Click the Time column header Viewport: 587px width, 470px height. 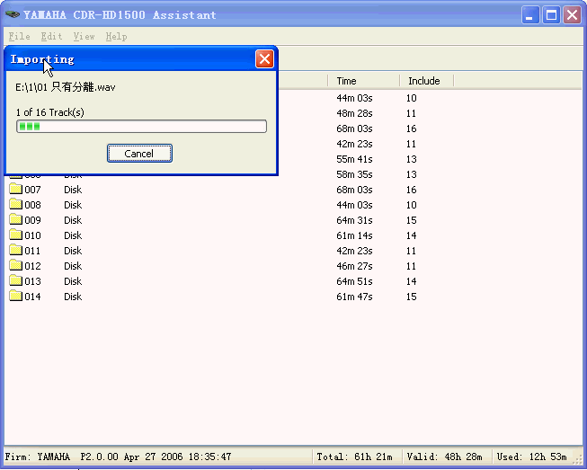pos(363,81)
